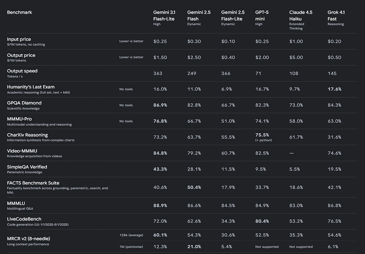Select the 17.6% Humanity's Last Exam score

[x=334, y=89]
